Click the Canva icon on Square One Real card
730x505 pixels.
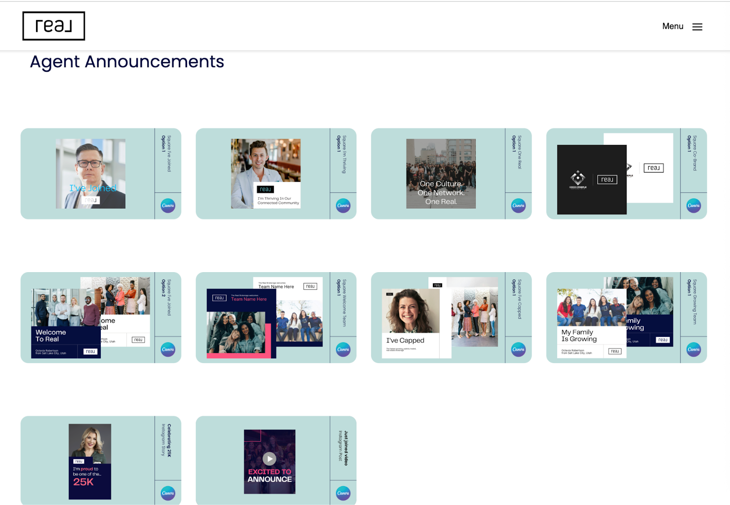pos(518,205)
